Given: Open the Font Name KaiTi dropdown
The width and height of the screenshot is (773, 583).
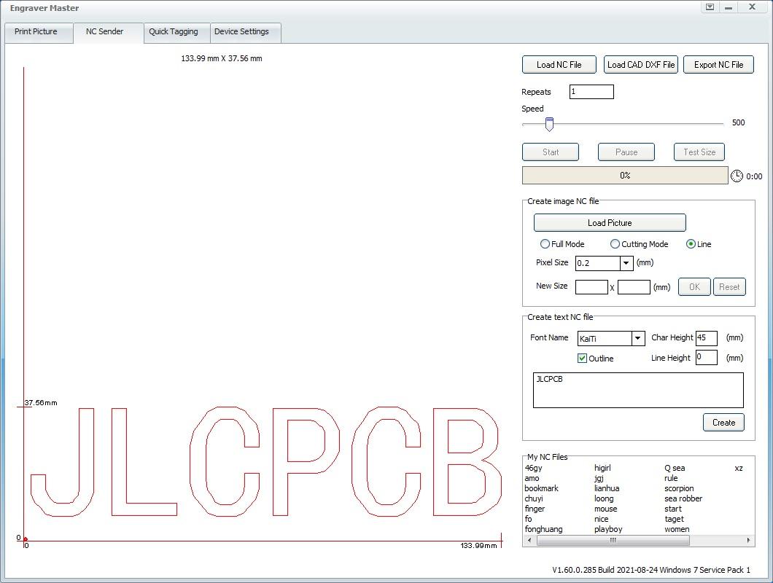Looking at the screenshot, I should coord(637,339).
